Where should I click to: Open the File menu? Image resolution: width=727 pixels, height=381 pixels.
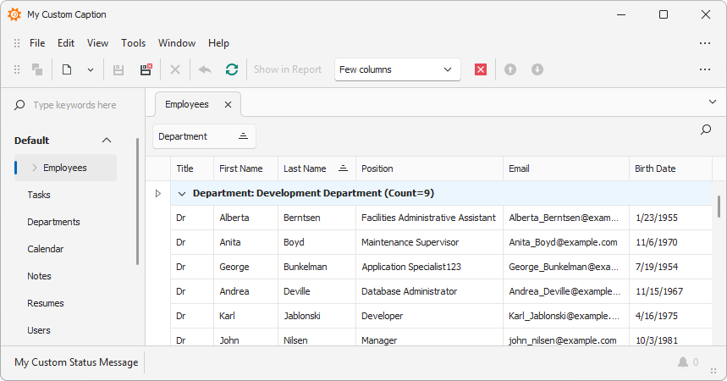(x=37, y=43)
